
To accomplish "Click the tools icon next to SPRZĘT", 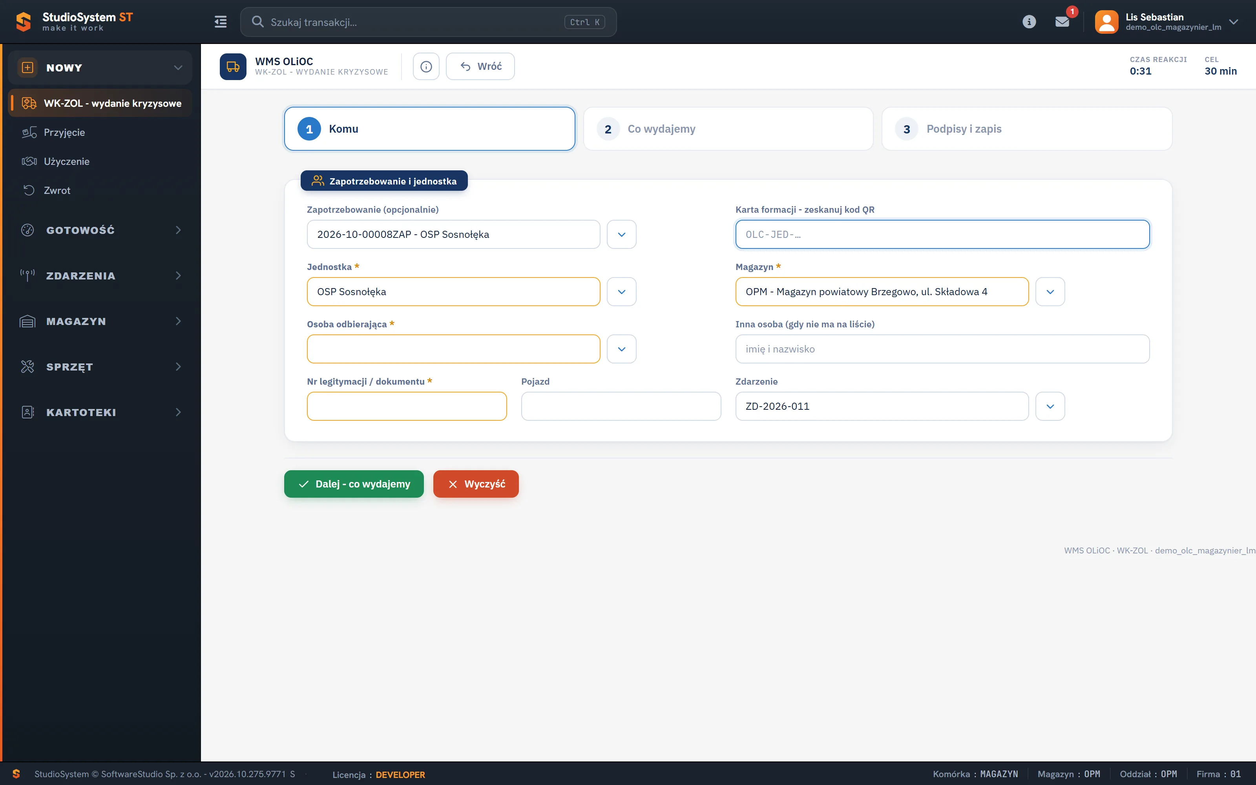I will [27, 367].
